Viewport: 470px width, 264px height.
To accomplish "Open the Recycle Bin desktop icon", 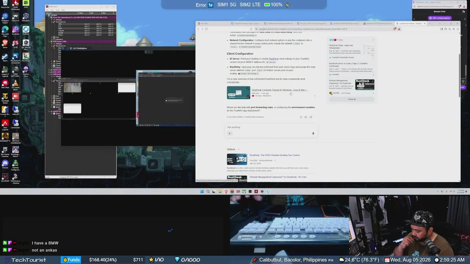I will pyautogui.click(x=5, y=4).
